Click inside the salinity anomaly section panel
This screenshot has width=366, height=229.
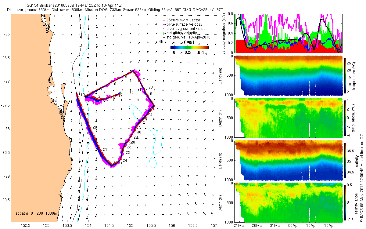point(289,202)
